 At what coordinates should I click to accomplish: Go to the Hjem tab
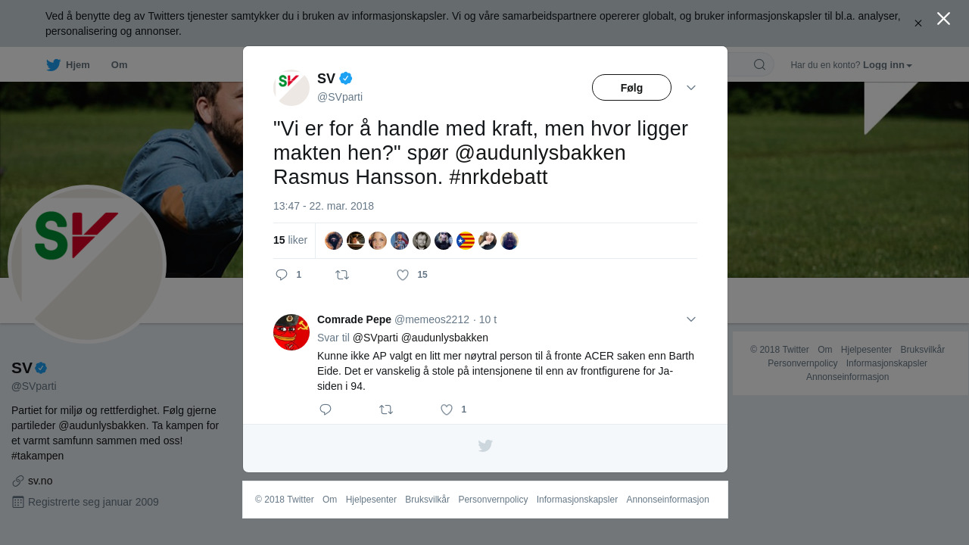(68, 65)
